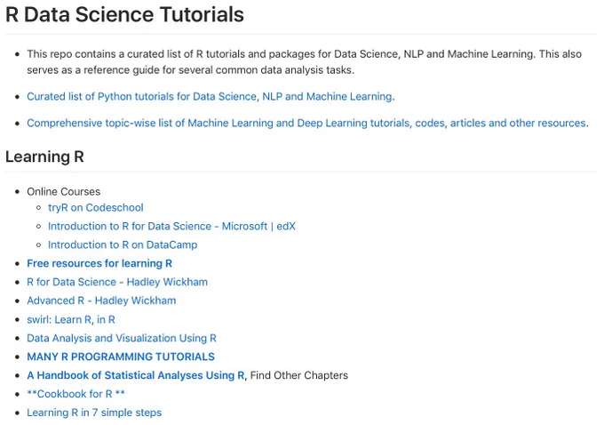Image resolution: width=604 pixels, height=425 pixels.
Task: Open swirl: Learn R, in R link
Action: (x=71, y=319)
